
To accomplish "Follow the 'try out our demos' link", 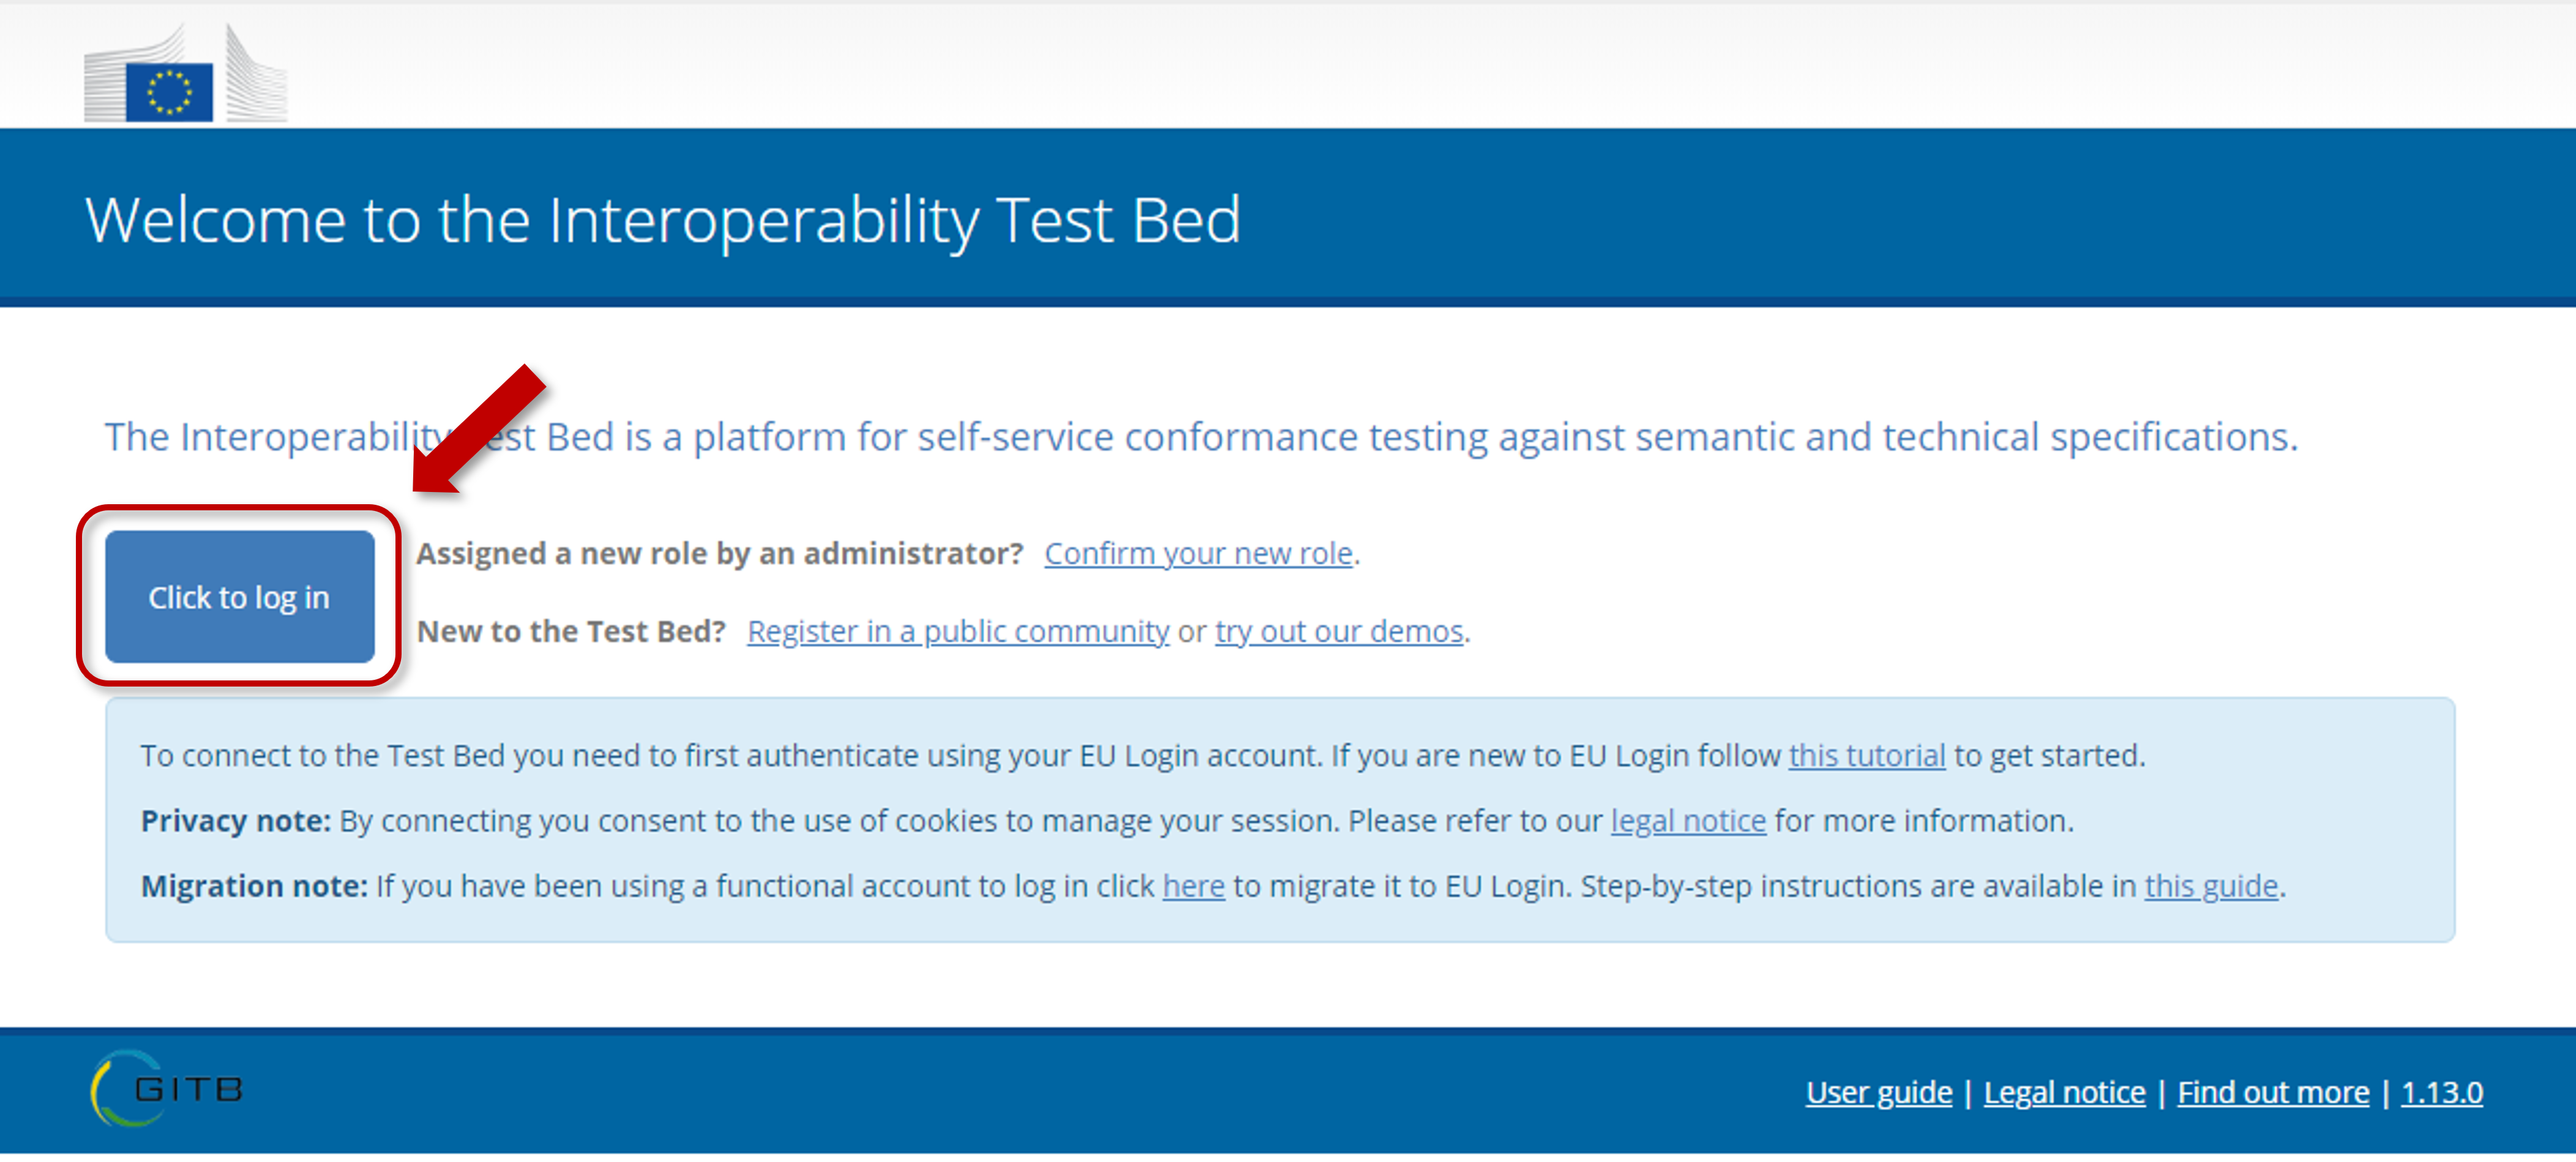I will 1339,631.
